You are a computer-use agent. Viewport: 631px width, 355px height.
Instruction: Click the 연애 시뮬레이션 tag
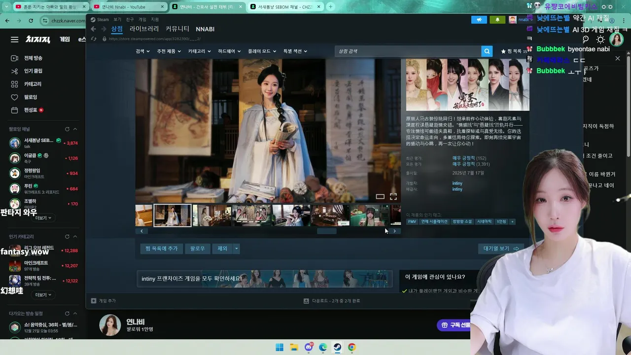(434, 222)
